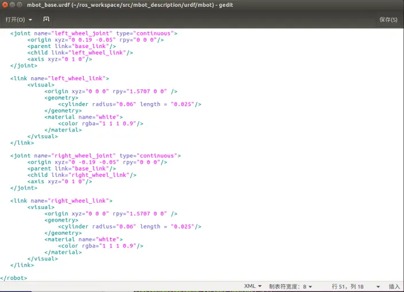This screenshot has height=292, width=404.
Task: Open dropdown arrow beside cursor position
Action: [x=378, y=287]
